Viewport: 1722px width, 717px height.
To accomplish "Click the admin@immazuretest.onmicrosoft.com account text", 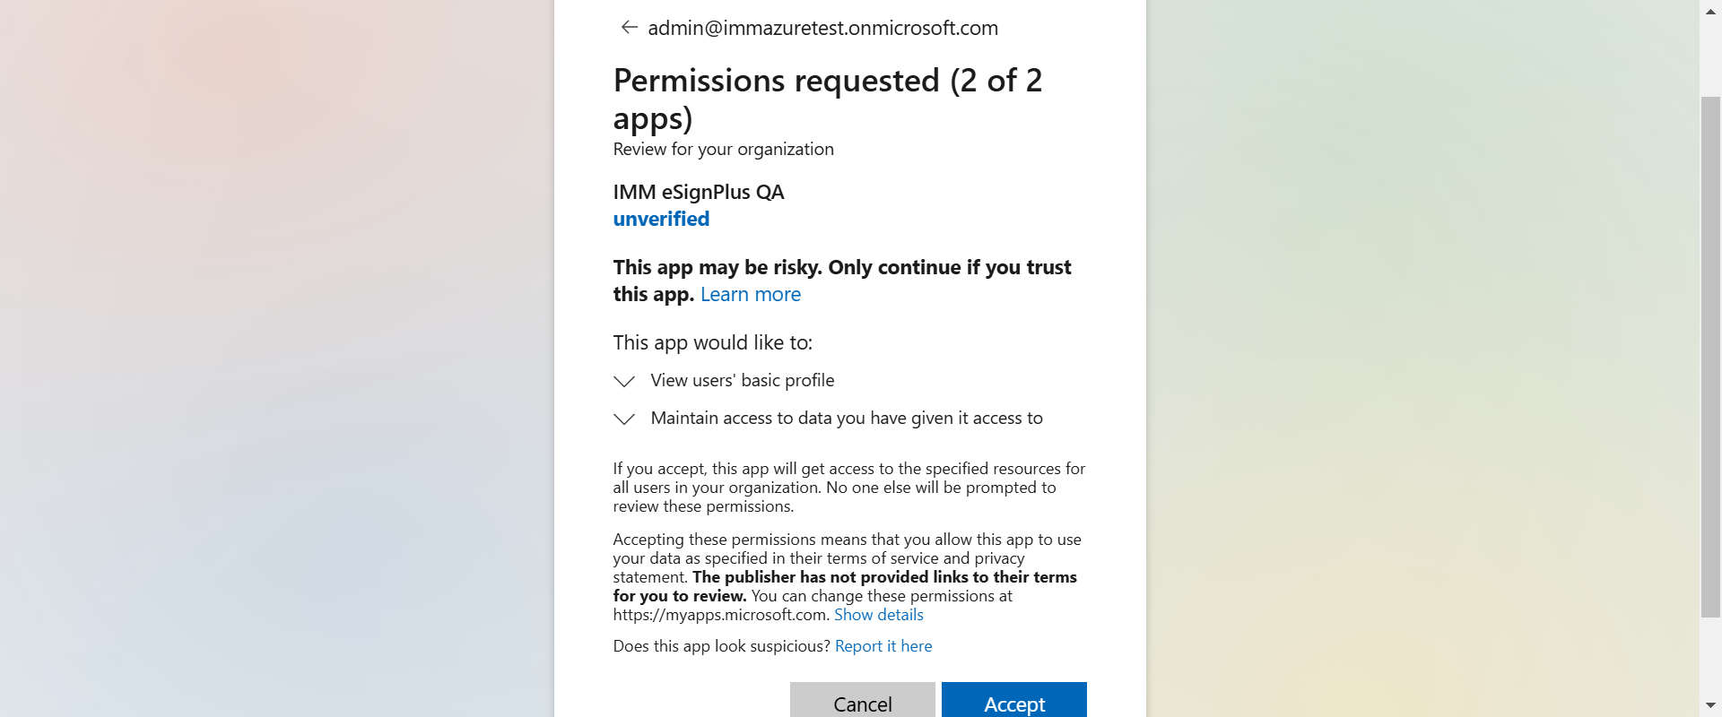I will [x=822, y=28].
